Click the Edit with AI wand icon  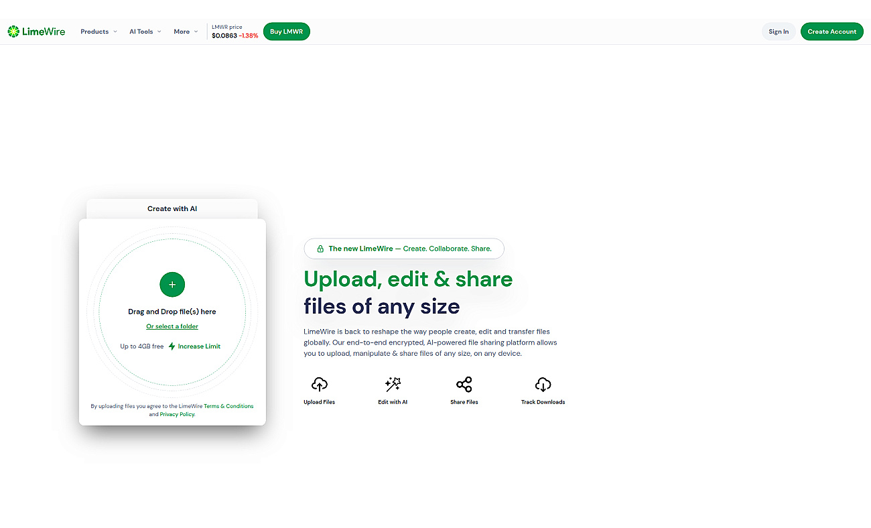pyautogui.click(x=393, y=384)
